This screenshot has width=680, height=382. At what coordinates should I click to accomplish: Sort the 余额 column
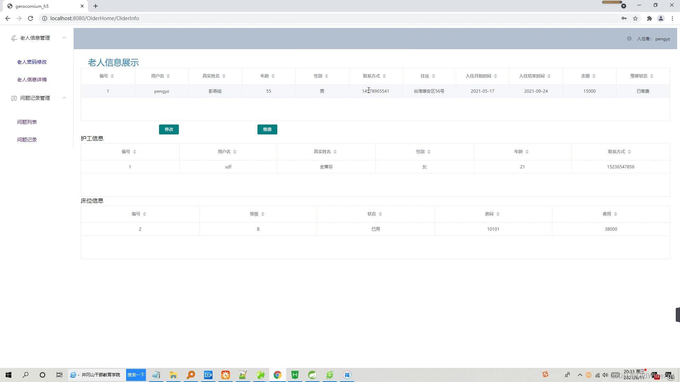594,76
